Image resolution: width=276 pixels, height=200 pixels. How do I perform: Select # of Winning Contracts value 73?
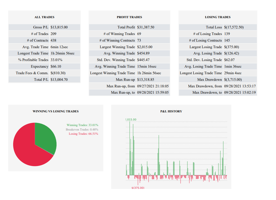tap(139, 40)
